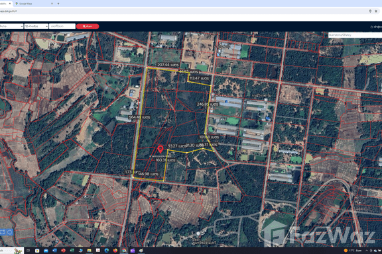Open Microsoft Excel from the taskbar
This screenshot has height=254, width=382.
tap(72, 251)
